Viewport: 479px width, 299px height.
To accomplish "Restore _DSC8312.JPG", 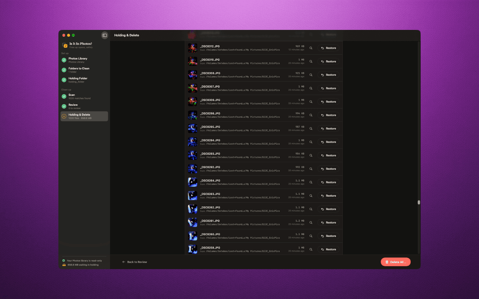I will click(x=329, y=48).
